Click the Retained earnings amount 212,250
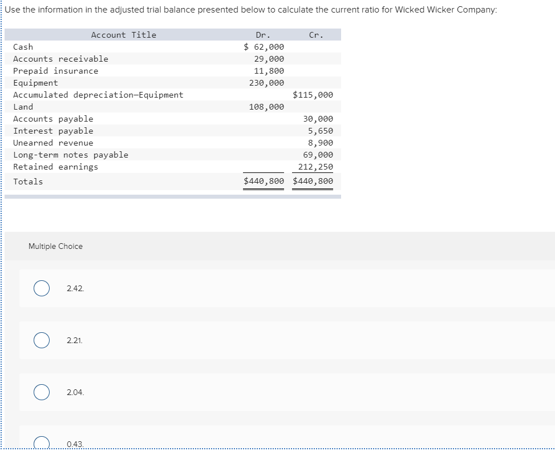 tap(319, 167)
